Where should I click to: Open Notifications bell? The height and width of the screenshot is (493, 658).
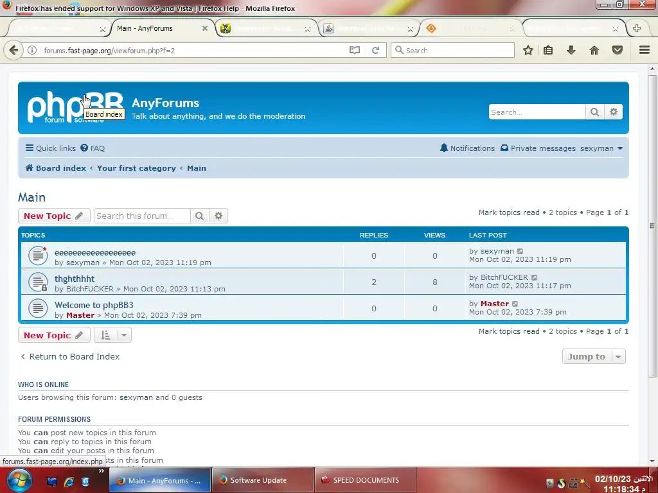pos(467,148)
